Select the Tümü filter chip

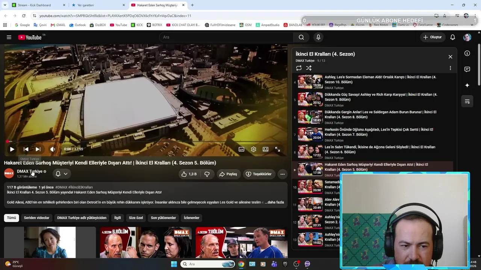click(x=12, y=218)
